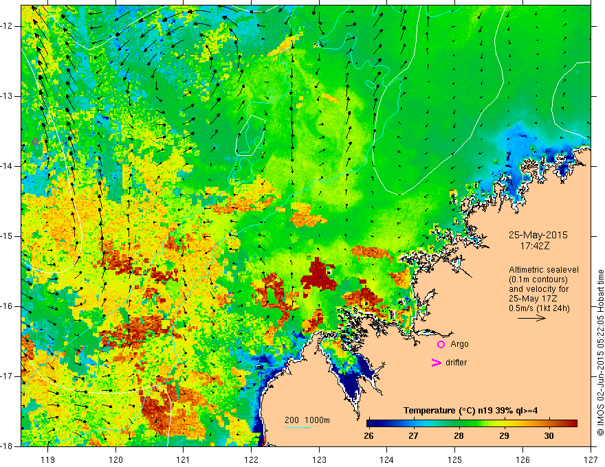The width and height of the screenshot is (605, 467).
Task: Click the 'Argo' legend label
Action: pyautogui.click(x=459, y=345)
